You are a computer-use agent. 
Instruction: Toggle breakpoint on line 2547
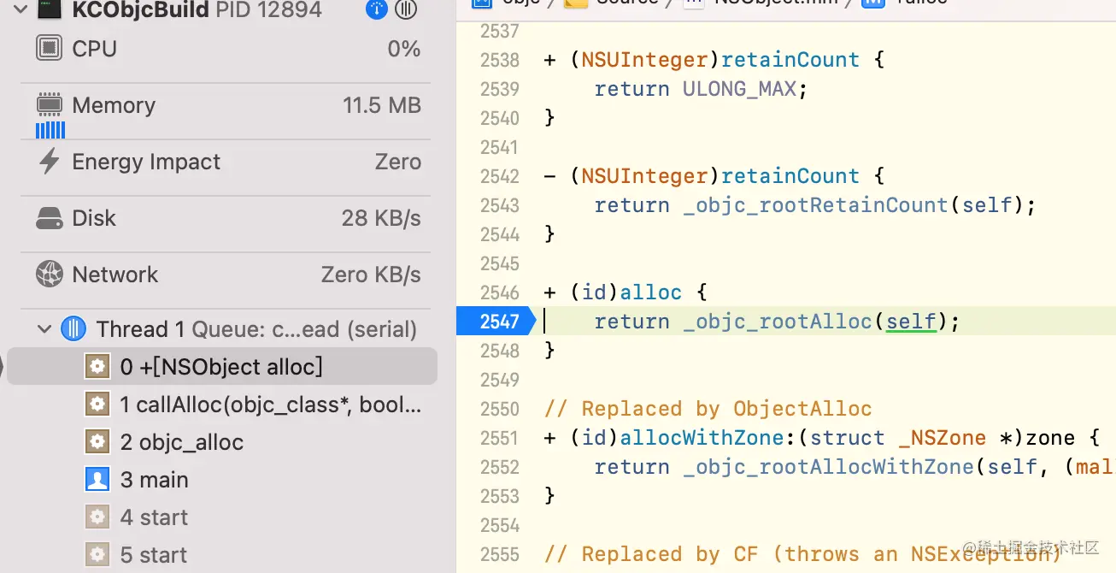tap(496, 322)
